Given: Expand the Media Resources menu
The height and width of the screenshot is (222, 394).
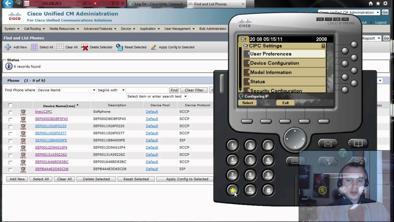Looking at the screenshot, I should pos(64,29).
